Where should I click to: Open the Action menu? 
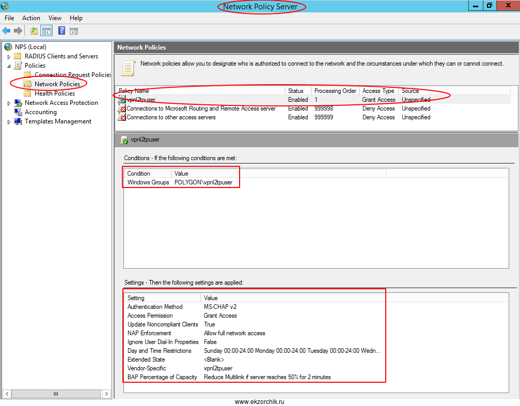pos(31,18)
